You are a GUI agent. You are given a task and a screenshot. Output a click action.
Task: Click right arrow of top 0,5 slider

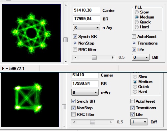pyautogui.click(x=113, y=57)
